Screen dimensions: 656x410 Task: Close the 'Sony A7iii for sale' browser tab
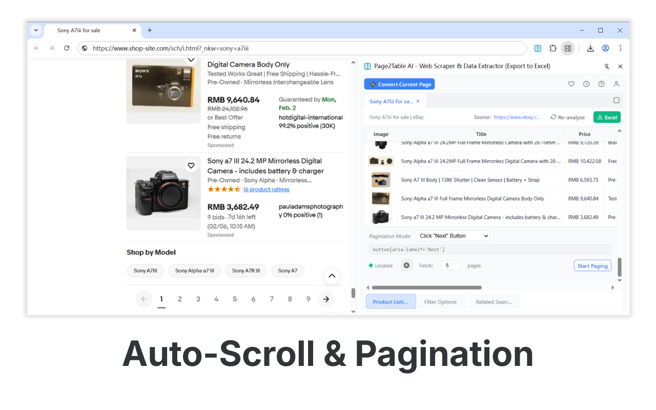click(134, 30)
